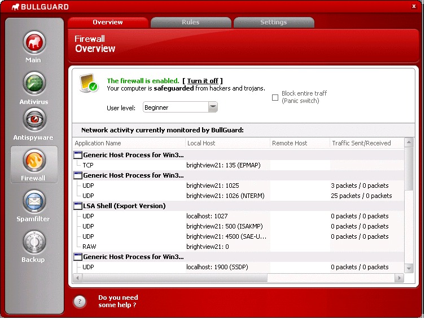Screen dimensions: 425x319
Task: Open the Main section bulldog icon
Action: pyautogui.click(x=34, y=42)
